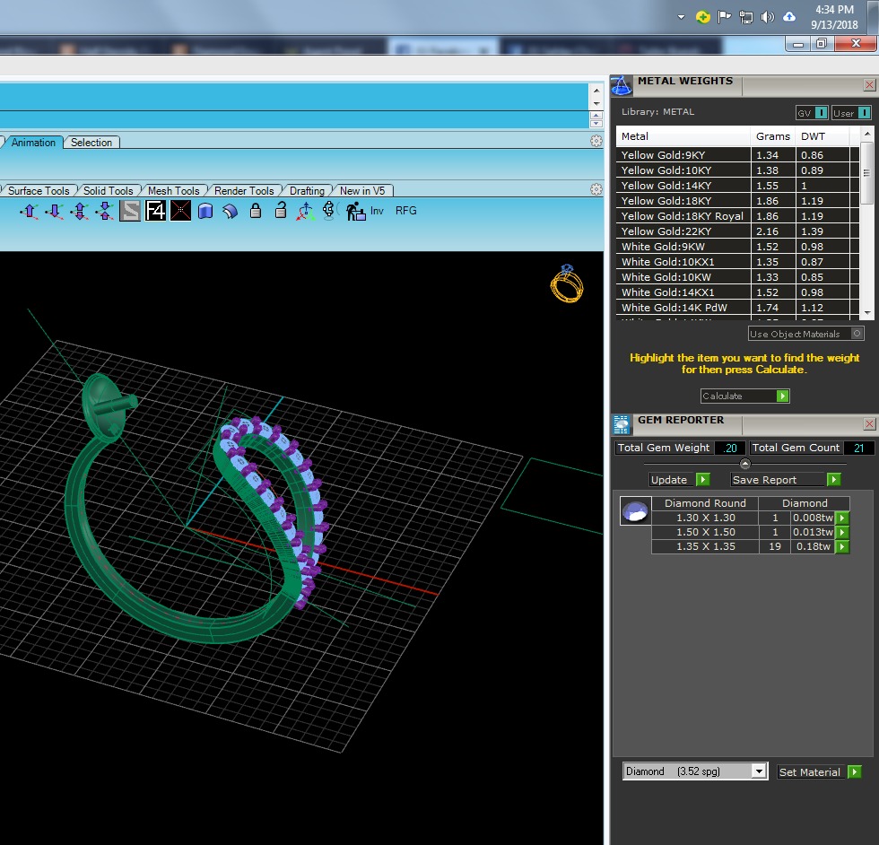Viewport: 879px width, 845px height.
Task: Click the single down-arrow move icon
Action: click(55, 212)
